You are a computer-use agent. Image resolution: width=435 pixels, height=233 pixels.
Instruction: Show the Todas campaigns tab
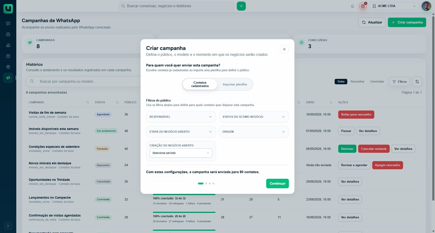click(x=341, y=82)
